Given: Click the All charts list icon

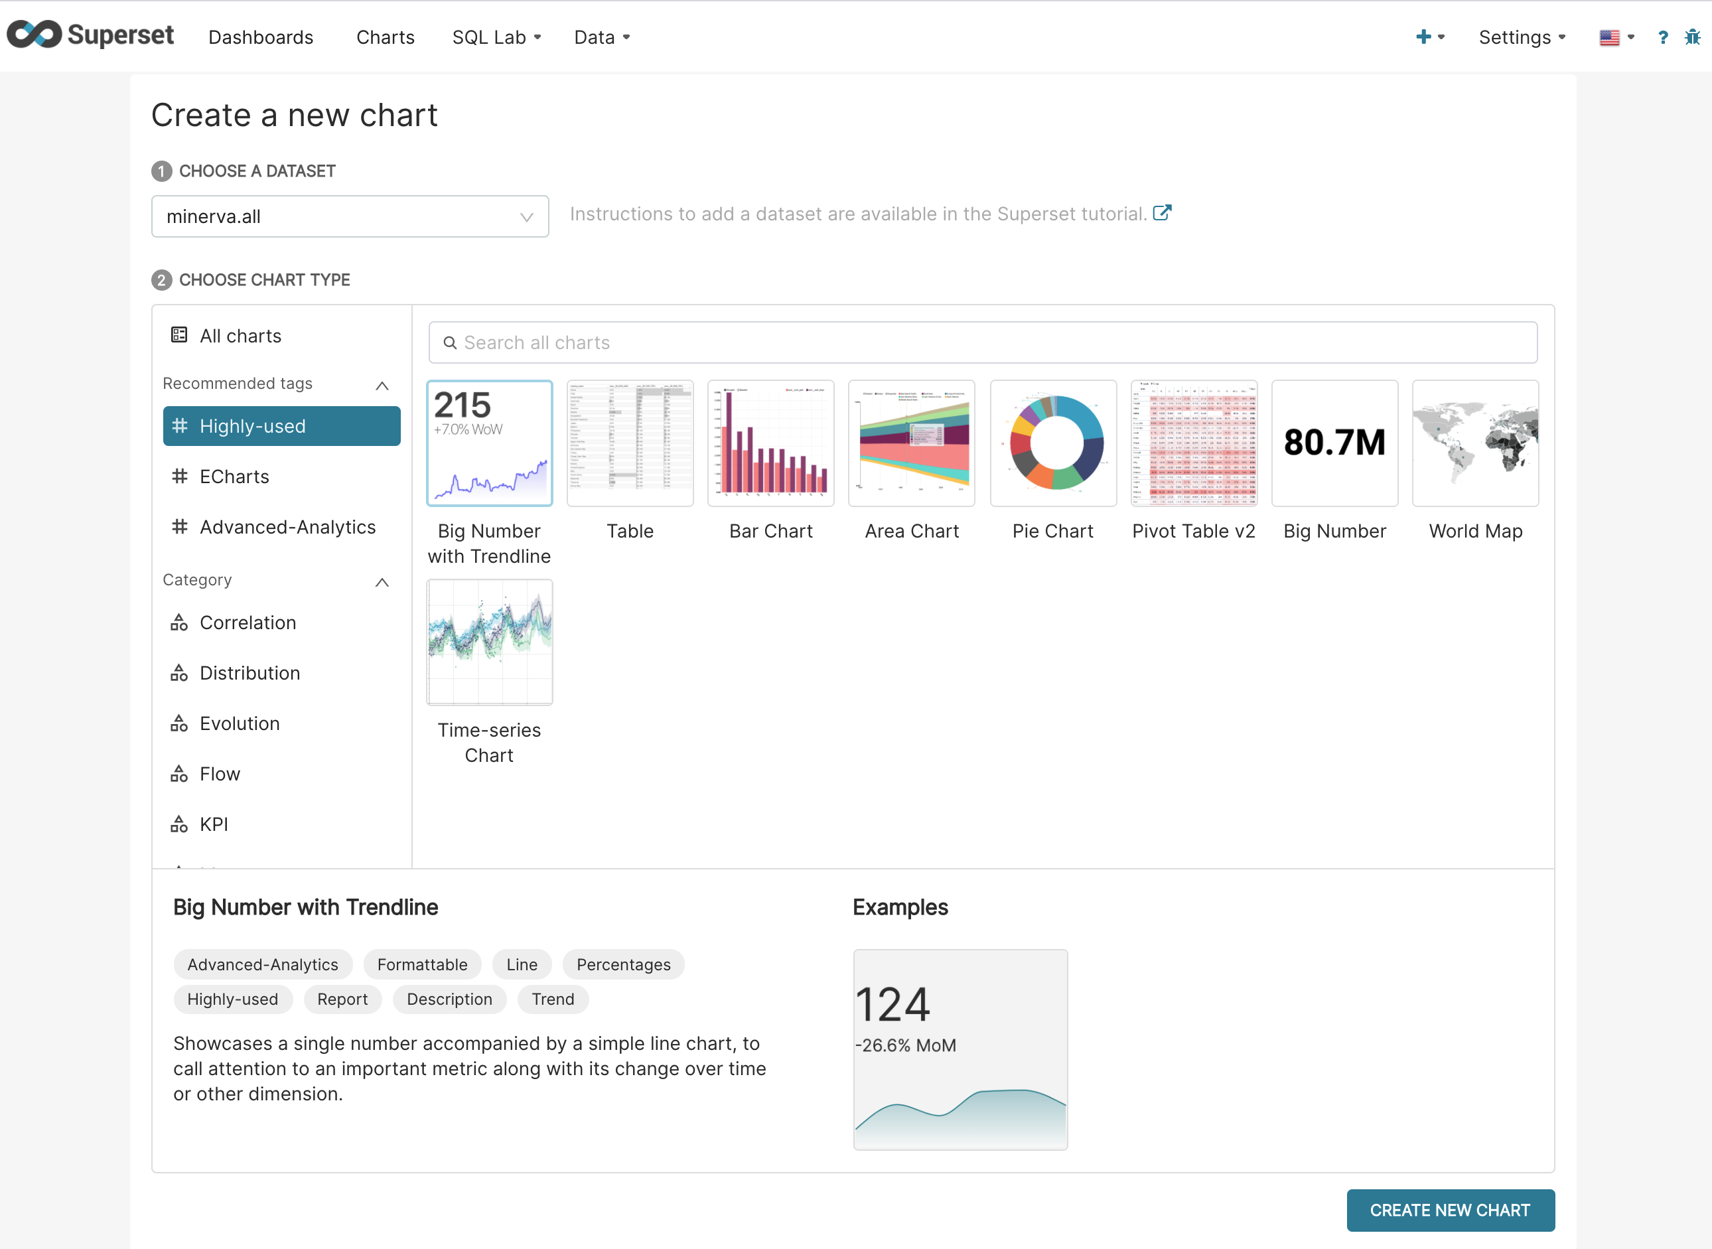Looking at the screenshot, I should 179,335.
